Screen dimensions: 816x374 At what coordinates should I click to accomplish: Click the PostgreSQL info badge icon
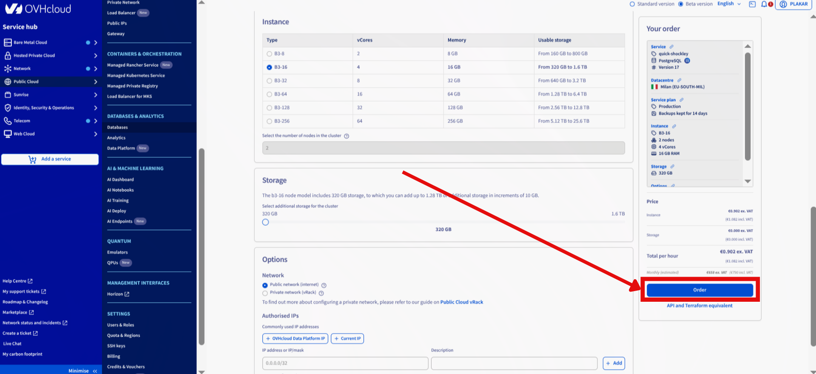(x=687, y=61)
